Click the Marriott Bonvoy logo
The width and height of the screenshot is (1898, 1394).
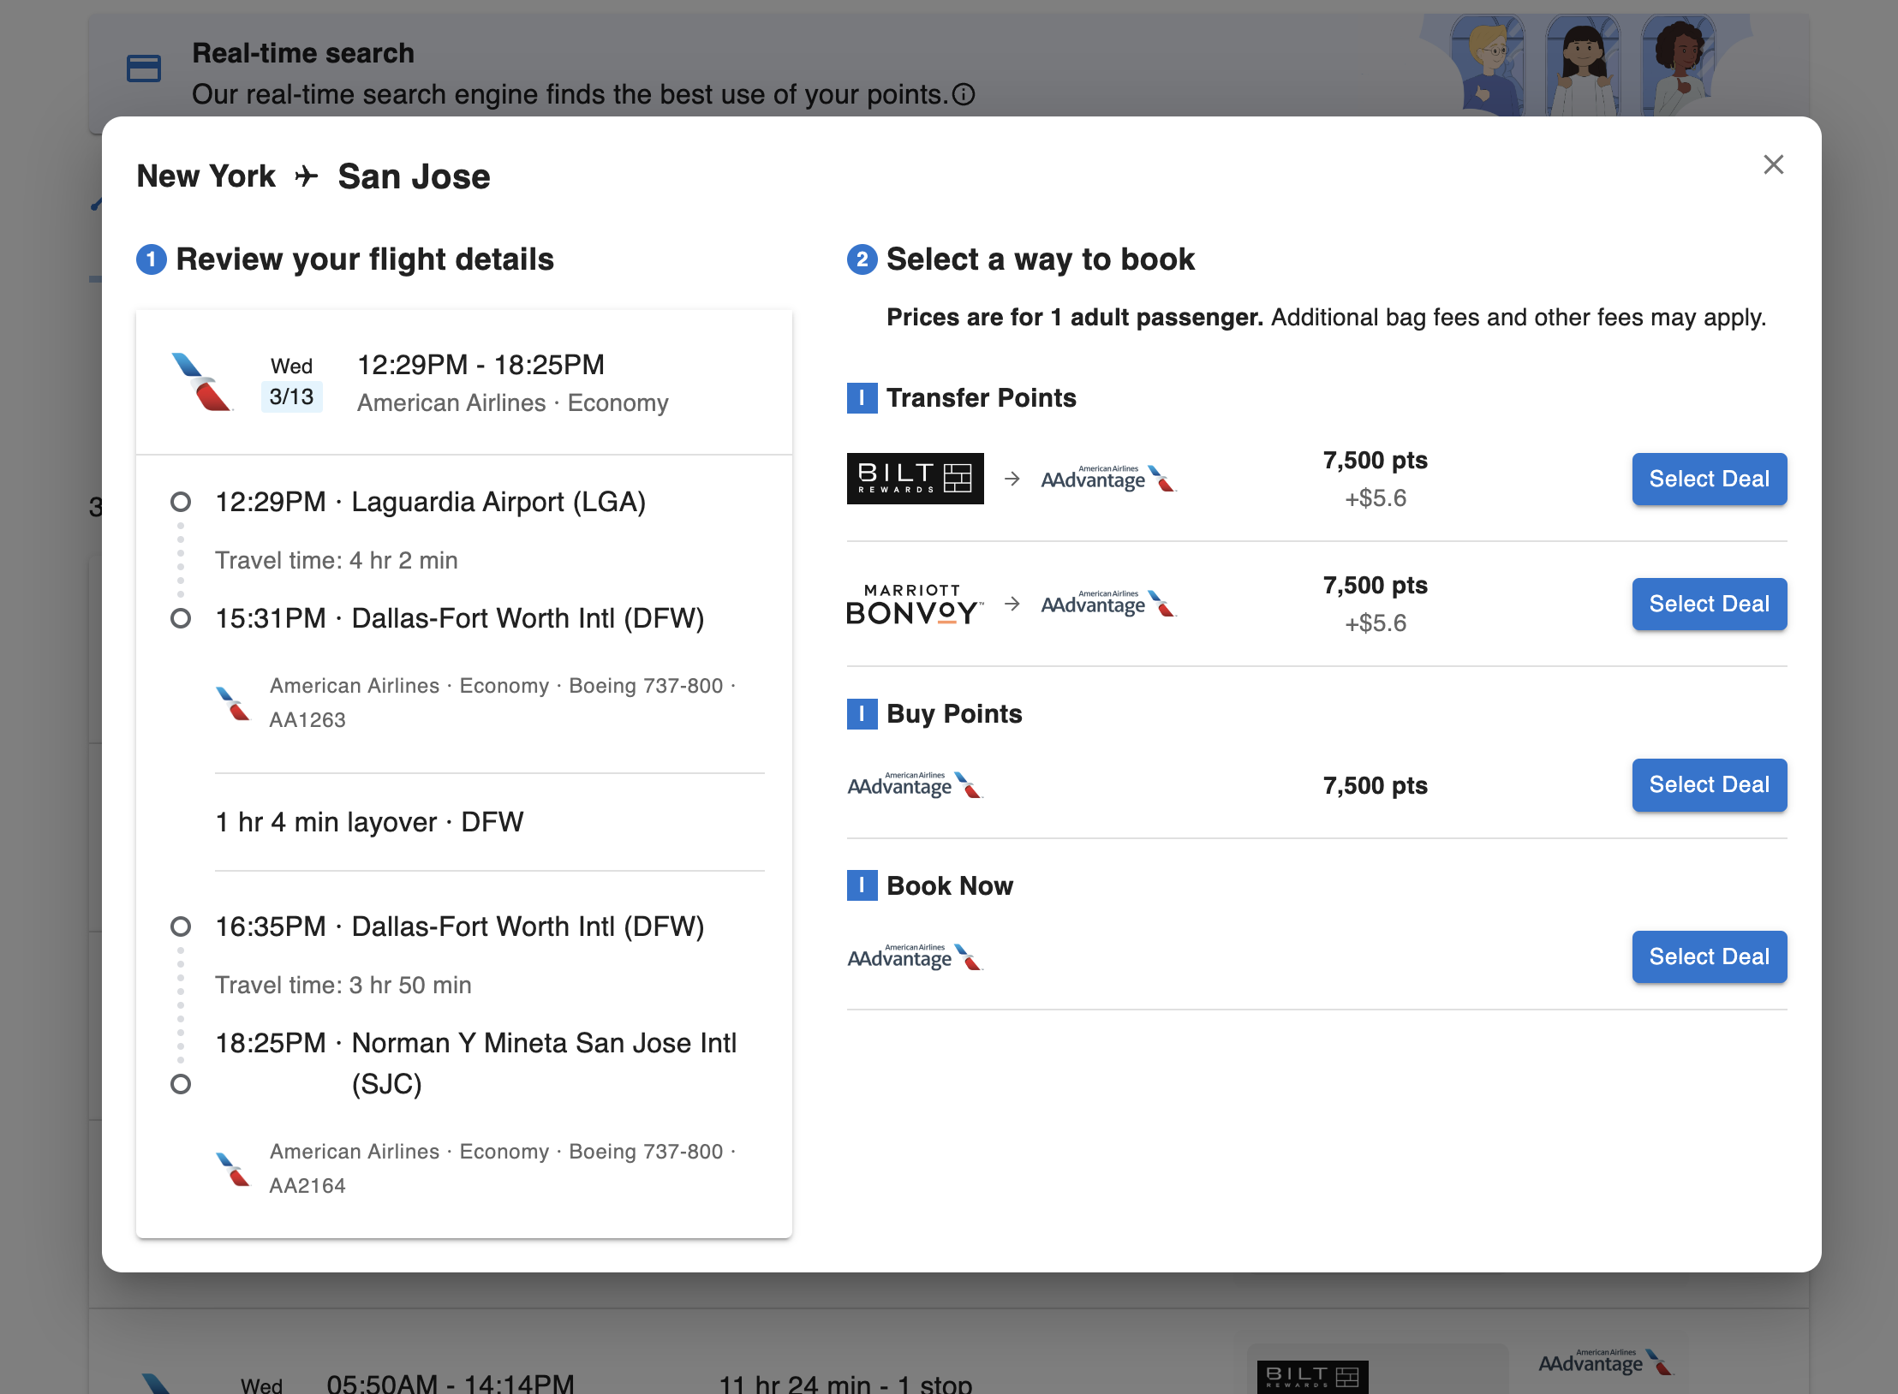914,605
